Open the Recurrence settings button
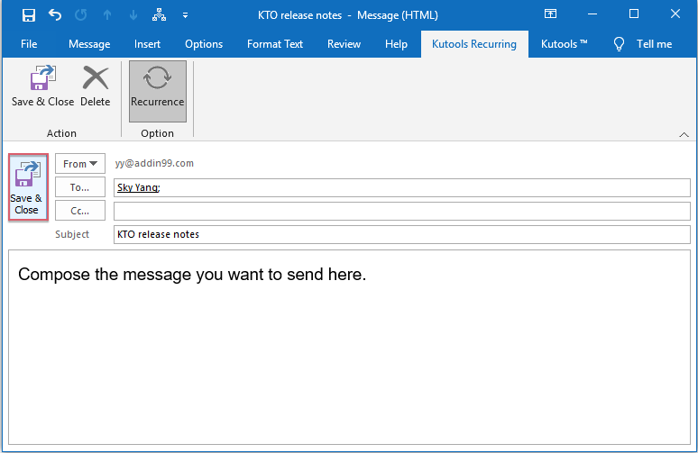Viewport: 698px width, 453px height. pyautogui.click(x=158, y=91)
